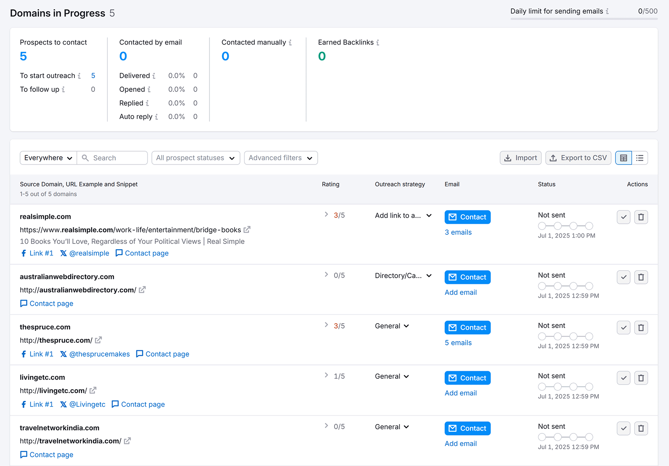
Task: Open livingetc.com in new tab
Action: (x=93, y=390)
